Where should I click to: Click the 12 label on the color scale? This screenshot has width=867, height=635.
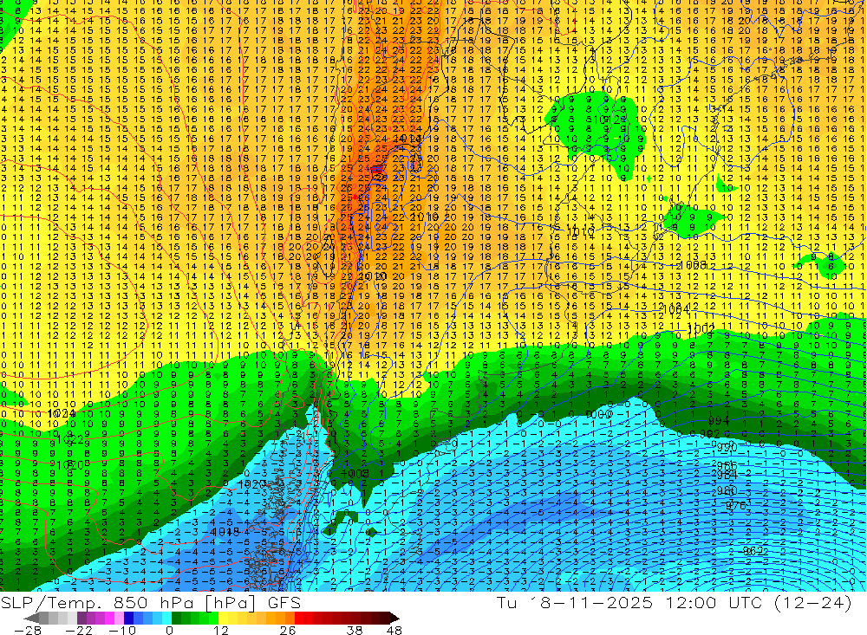pyautogui.click(x=221, y=630)
